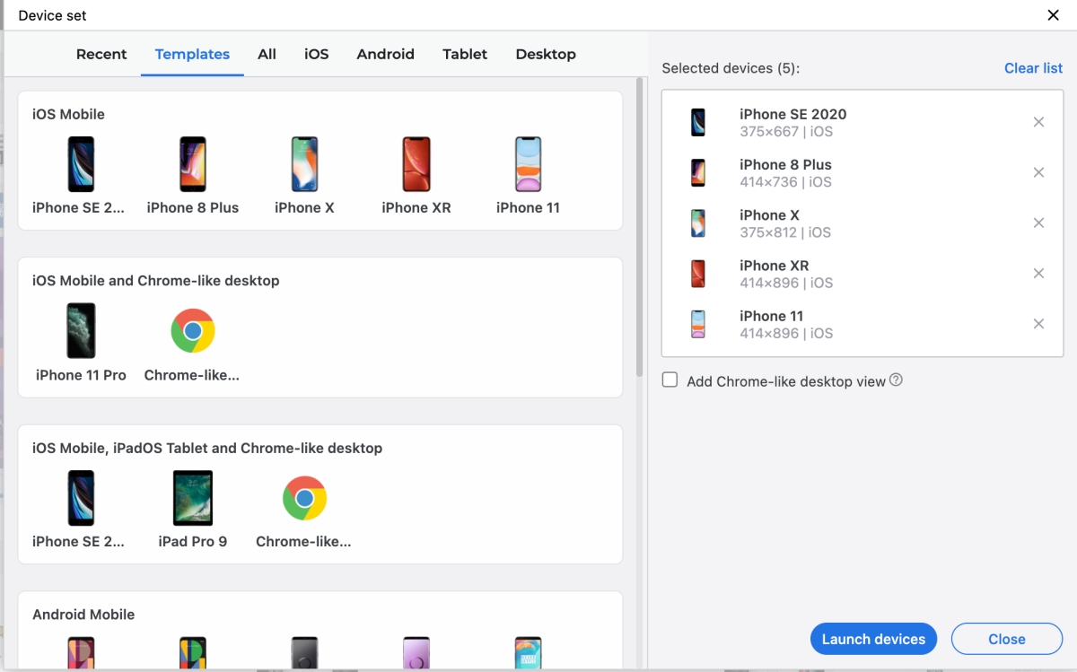This screenshot has height=672, width=1077.
Task: Remove iPhone 11 from selected devices
Action: point(1038,324)
